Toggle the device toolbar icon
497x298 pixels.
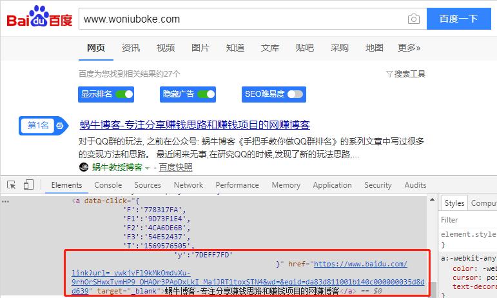28,184
